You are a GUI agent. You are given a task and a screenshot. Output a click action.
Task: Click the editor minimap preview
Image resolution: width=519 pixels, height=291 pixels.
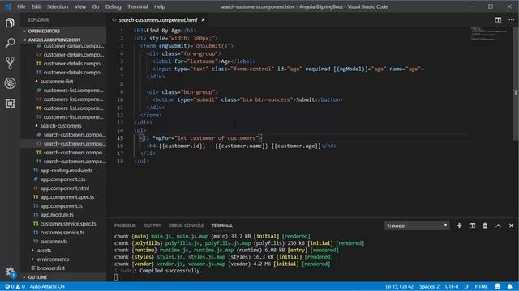pos(489,34)
